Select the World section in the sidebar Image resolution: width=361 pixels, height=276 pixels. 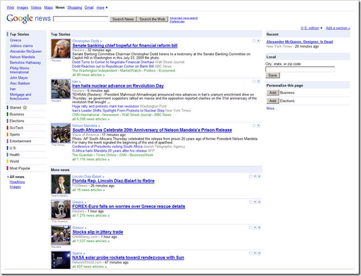click(x=14, y=161)
